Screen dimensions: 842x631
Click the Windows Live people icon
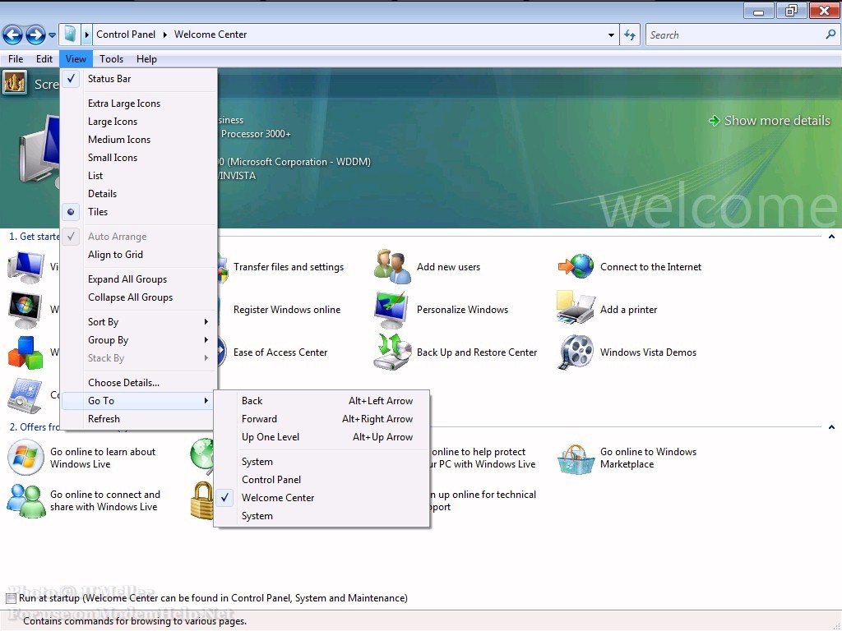(x=26, y=500)
